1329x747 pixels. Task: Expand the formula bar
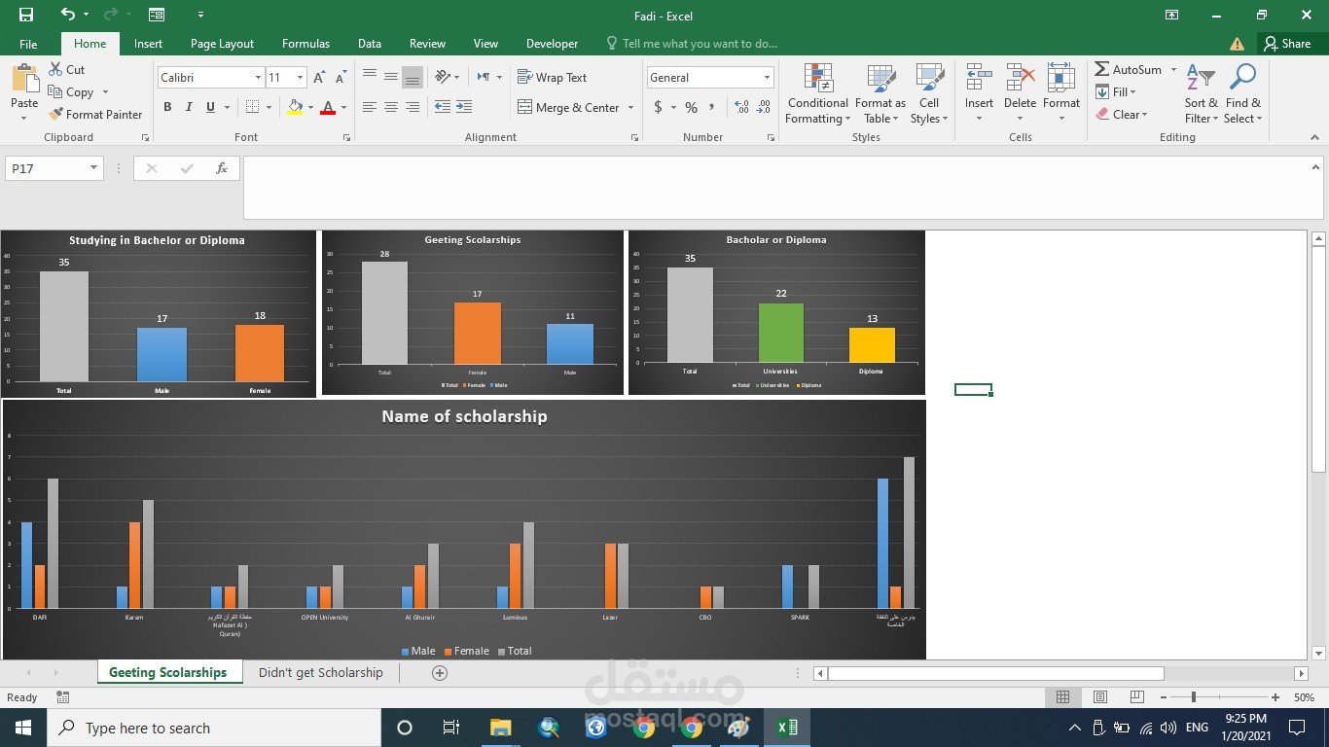click(x=1316, y=166)
